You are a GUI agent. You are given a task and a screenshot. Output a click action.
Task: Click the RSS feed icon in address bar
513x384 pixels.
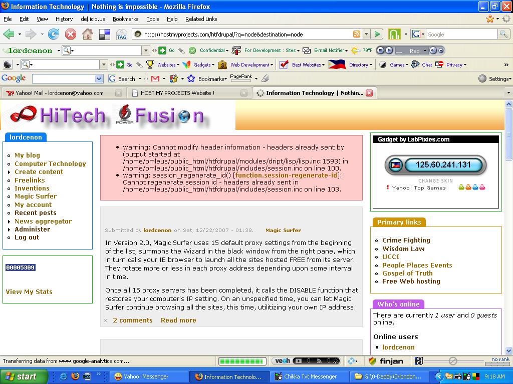click(x=357, y=34)
